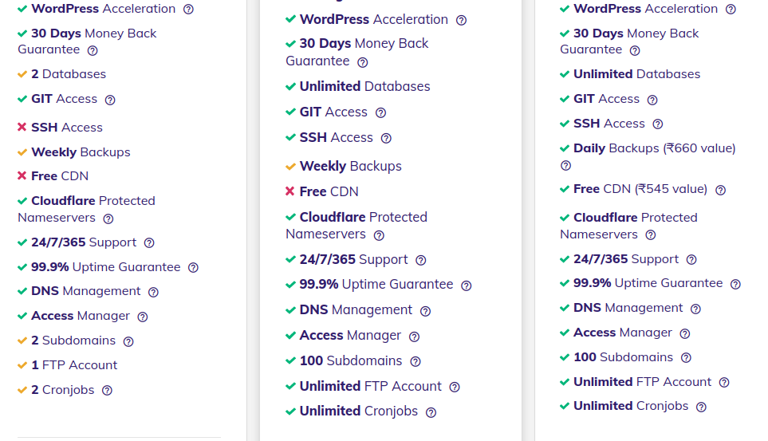
Task: Click the red cross beside SSH Access
Action: (22, 128)
